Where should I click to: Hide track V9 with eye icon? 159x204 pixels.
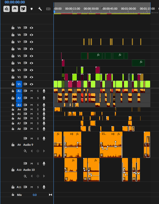tap(31, 28)
